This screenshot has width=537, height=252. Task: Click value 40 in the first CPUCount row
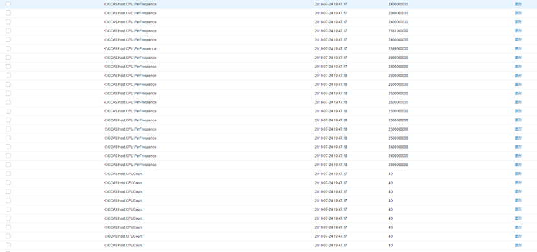(x=390, y=174)
